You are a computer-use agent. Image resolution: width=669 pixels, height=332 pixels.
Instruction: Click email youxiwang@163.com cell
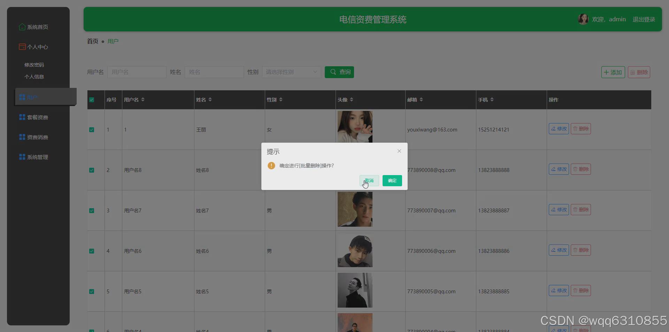(x=432, y=130)
